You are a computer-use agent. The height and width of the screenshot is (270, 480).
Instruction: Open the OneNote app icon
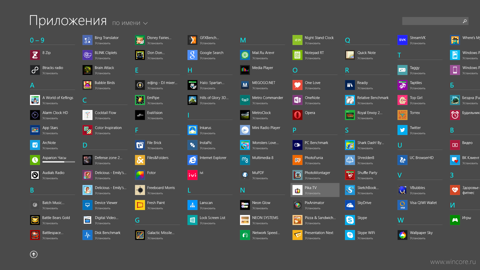click(297, 100)
